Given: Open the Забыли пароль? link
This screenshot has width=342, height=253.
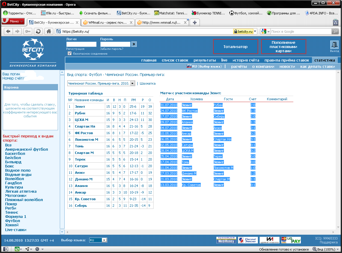Looking at the screenshot, I should point(112,49).
